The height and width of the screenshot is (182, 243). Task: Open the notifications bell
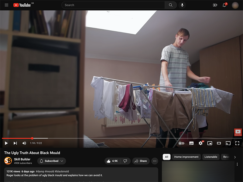tap(224, 5)
